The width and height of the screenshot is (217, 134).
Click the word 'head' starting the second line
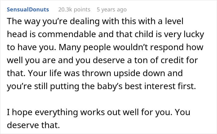point(15,34)
